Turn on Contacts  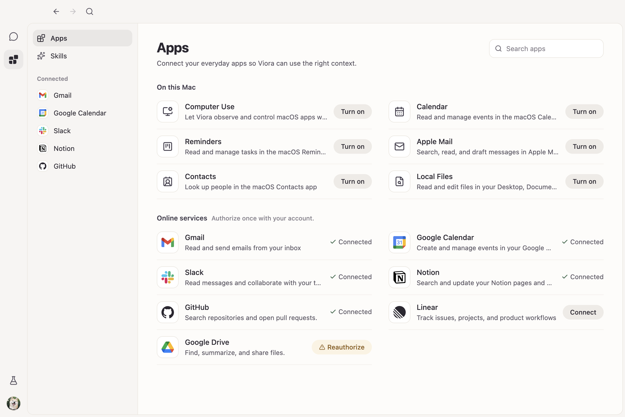[353, 181]
